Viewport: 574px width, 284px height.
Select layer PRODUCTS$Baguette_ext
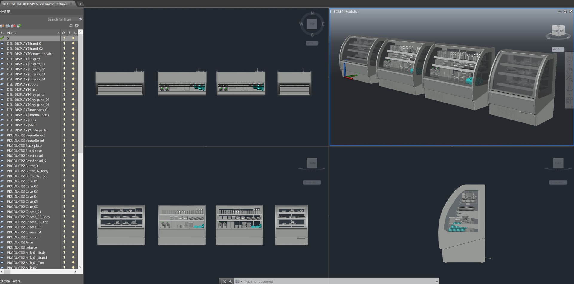pos(26,135)
